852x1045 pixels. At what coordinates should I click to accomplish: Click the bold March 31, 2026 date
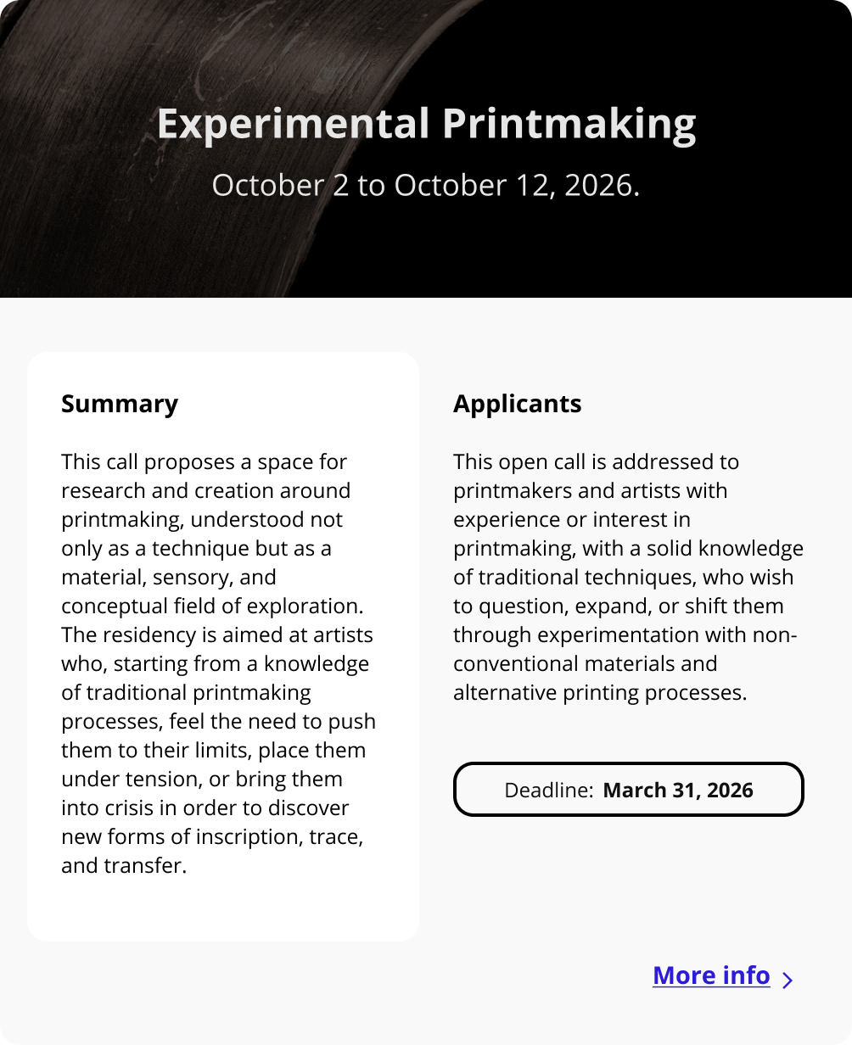click(x=678, y=791)
